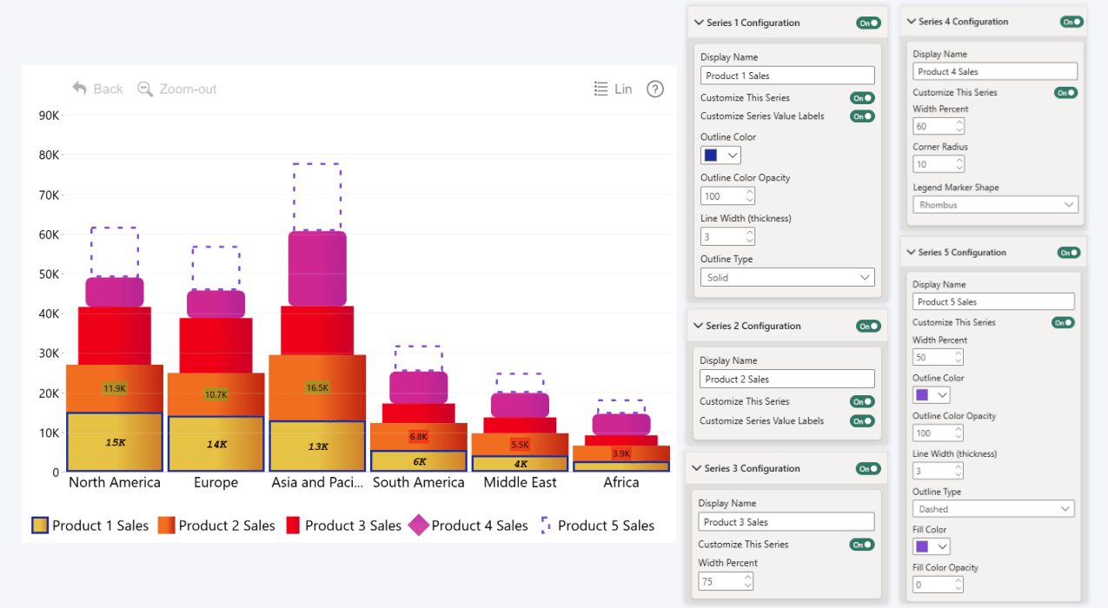Click Product 3 Sales red legend marker
Image resolution: width=1108 pixels, height=608 pixels.
293,525
